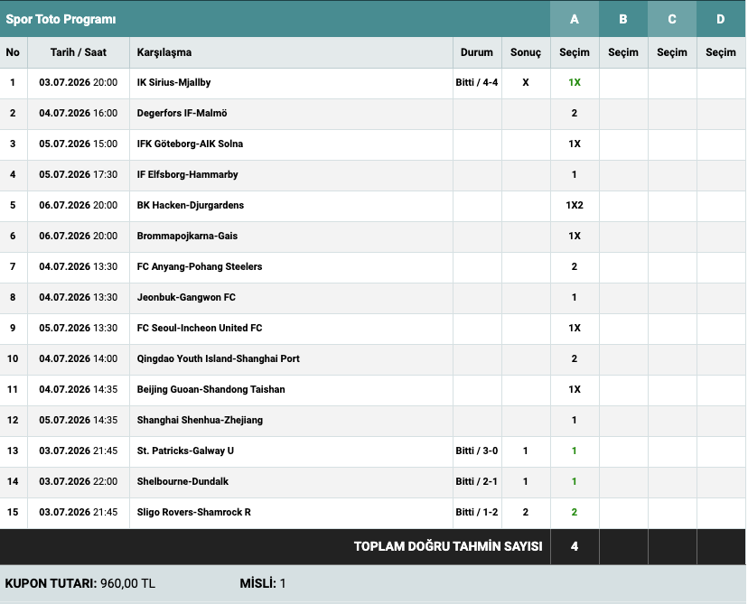748x604 pixels.
Task: Click Bitti / 2-1 status cell
Action: coord(477,481)
